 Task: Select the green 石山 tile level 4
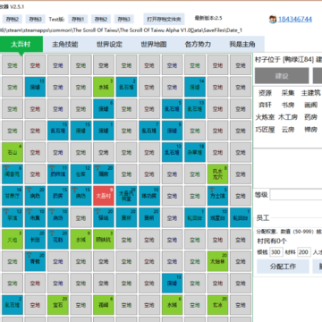click(x=13, y=152)
